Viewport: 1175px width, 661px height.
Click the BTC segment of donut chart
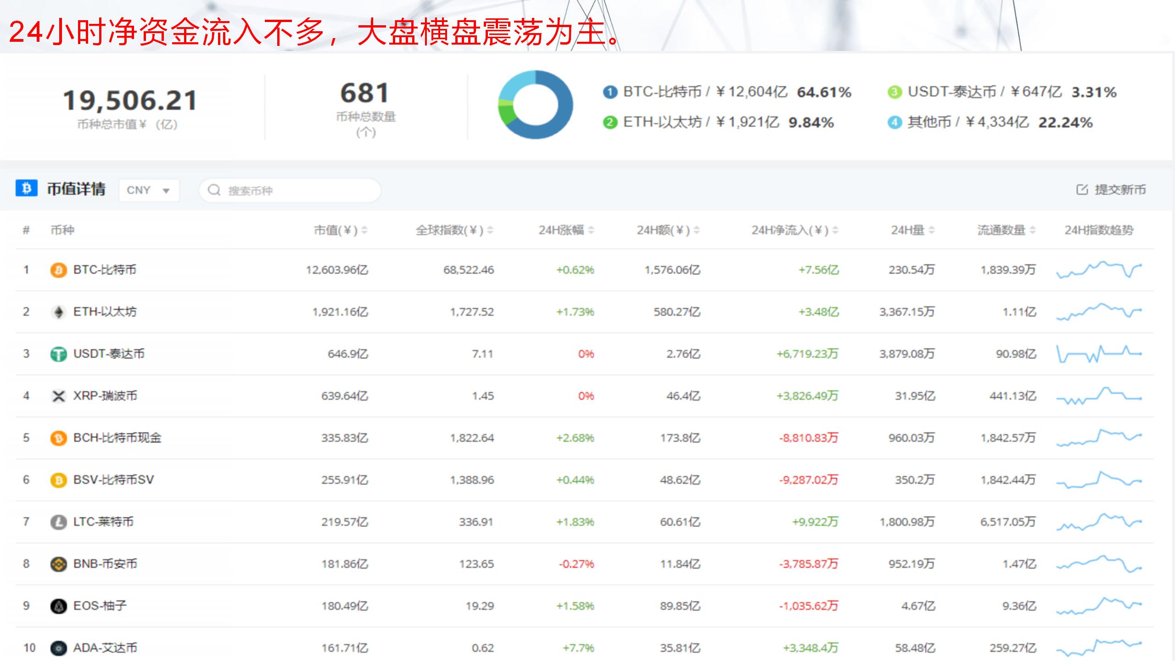tap(565, 106)
